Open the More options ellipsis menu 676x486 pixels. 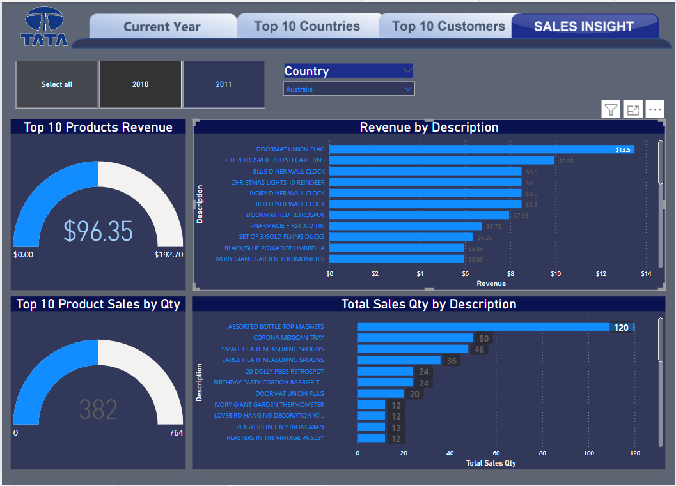click(655, 110)
